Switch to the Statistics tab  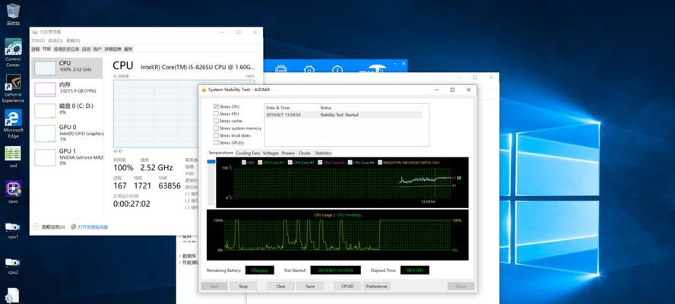323,153
